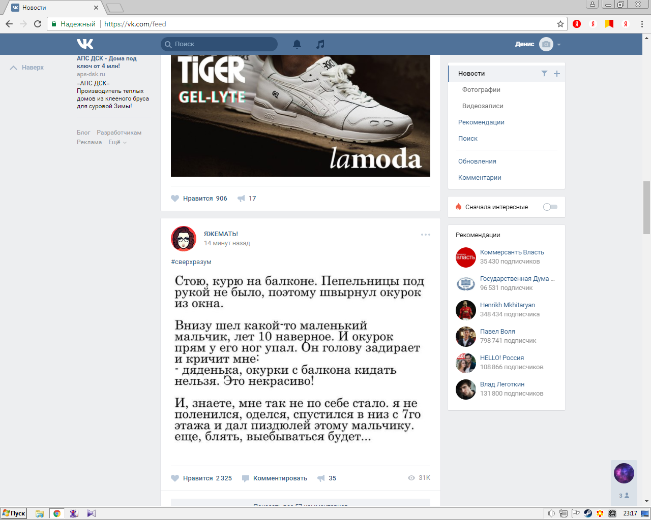This screenshot has width=651, height=520.
Task: Share the lamoda post with 17 reposts
Action: click(241, 199)
